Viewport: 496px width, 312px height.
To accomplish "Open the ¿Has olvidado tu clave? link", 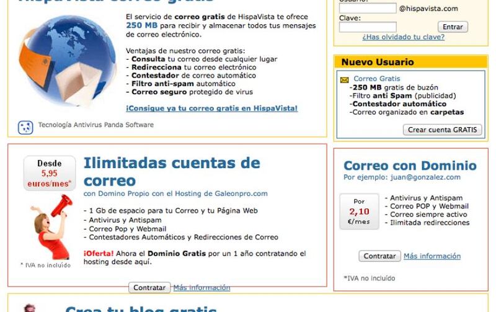I will (404, 37).
